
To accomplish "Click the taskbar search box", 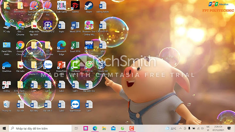I will coord(40,128).
